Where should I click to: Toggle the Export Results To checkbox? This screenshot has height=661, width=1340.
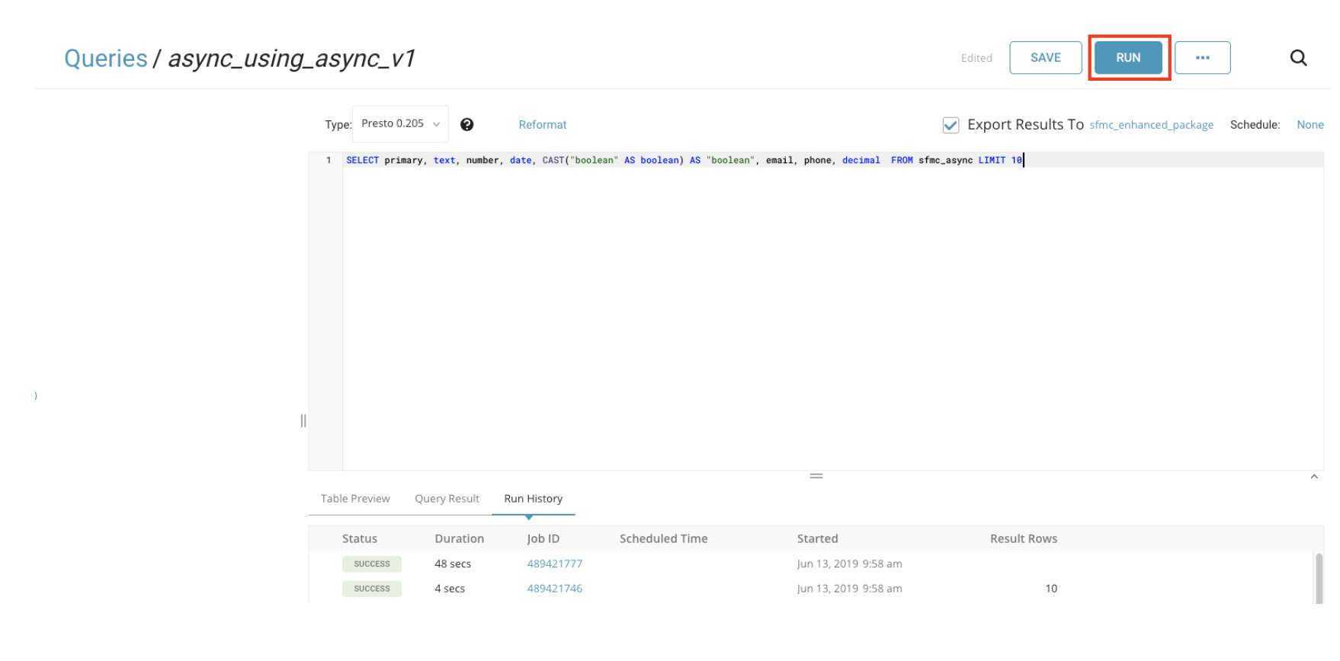point(951,125)
